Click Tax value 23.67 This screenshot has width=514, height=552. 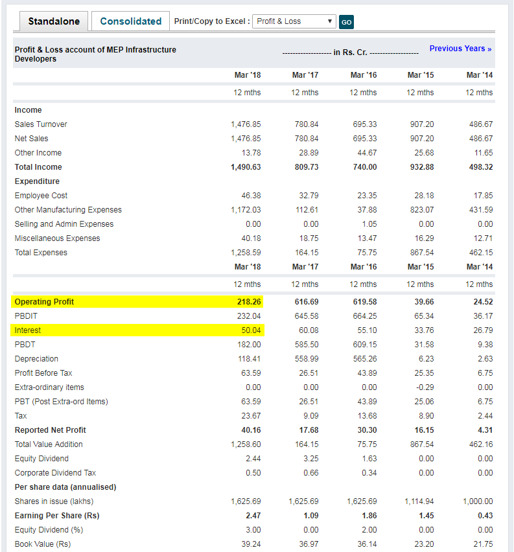(x=251, y=416)
